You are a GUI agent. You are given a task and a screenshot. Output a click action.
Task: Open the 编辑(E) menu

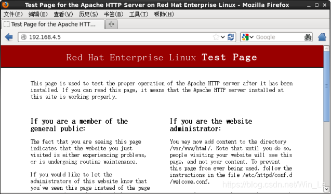[x=38, y=14]
